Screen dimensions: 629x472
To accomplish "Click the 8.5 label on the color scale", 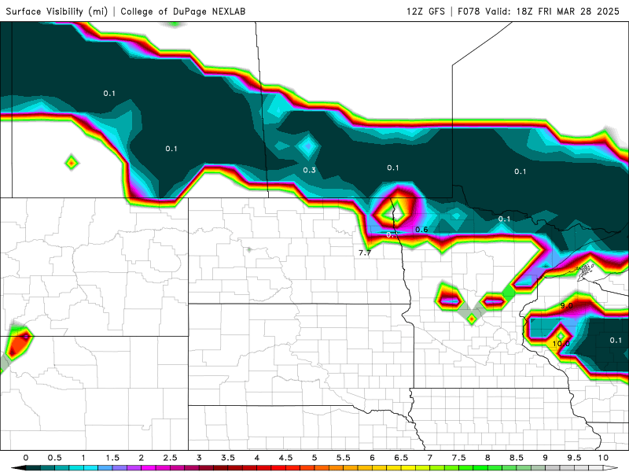I will 517,458.
